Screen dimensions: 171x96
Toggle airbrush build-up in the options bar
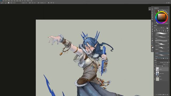(x=38, y=3)
